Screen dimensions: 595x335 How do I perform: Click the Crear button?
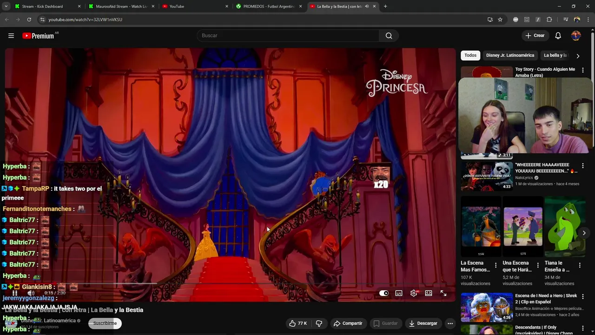(535, 36)
